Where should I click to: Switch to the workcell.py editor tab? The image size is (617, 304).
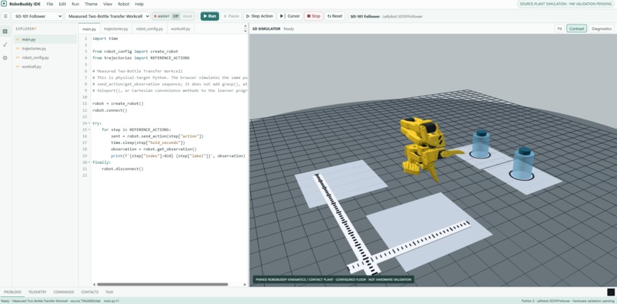click(181, 29)
